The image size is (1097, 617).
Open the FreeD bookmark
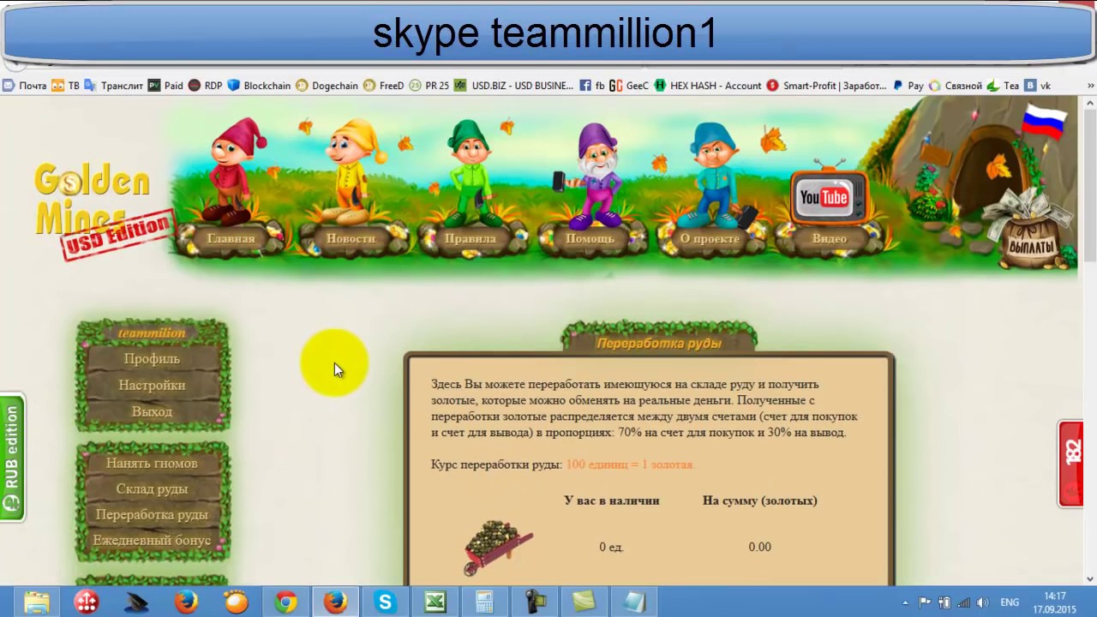tap(383, 86)
